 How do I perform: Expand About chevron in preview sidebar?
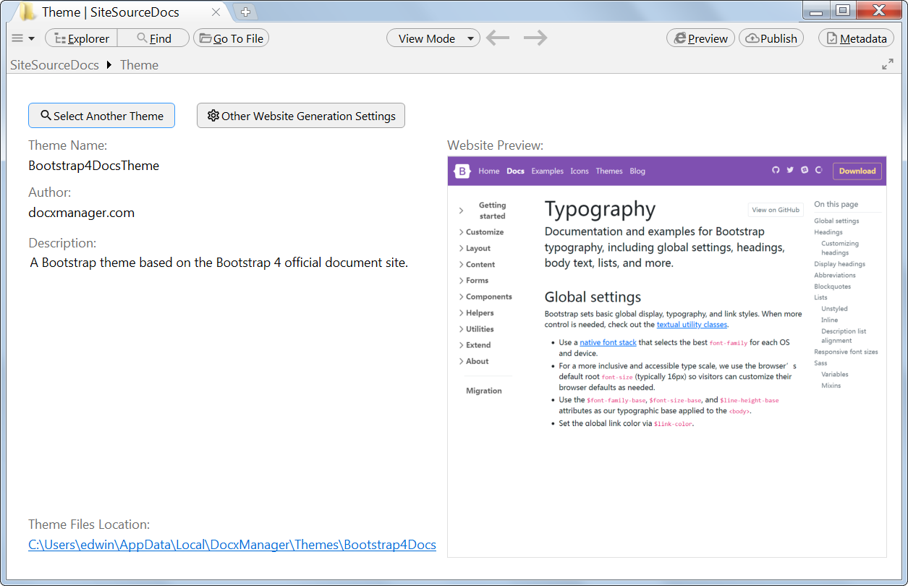point(462,362)
